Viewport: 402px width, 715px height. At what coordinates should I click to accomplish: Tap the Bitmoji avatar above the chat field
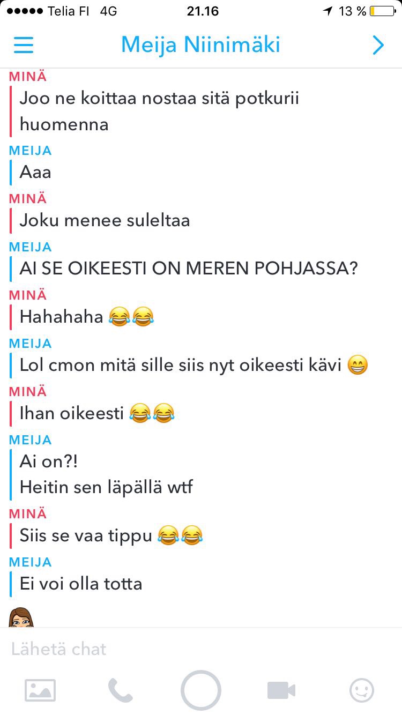click(21, 617)
